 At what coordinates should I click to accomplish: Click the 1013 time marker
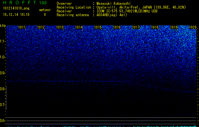pyautogui.click(x=60, y=27)
